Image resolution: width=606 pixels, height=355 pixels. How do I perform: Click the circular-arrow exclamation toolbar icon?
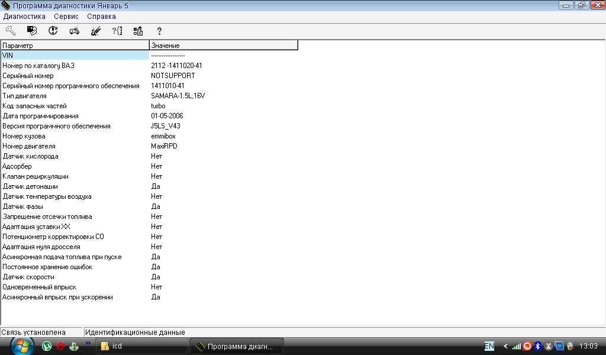tap(53, 31)
